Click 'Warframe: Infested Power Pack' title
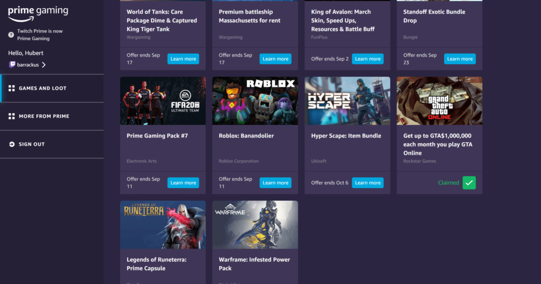Viewport: 541px width, 284px height. click(254, 264)
